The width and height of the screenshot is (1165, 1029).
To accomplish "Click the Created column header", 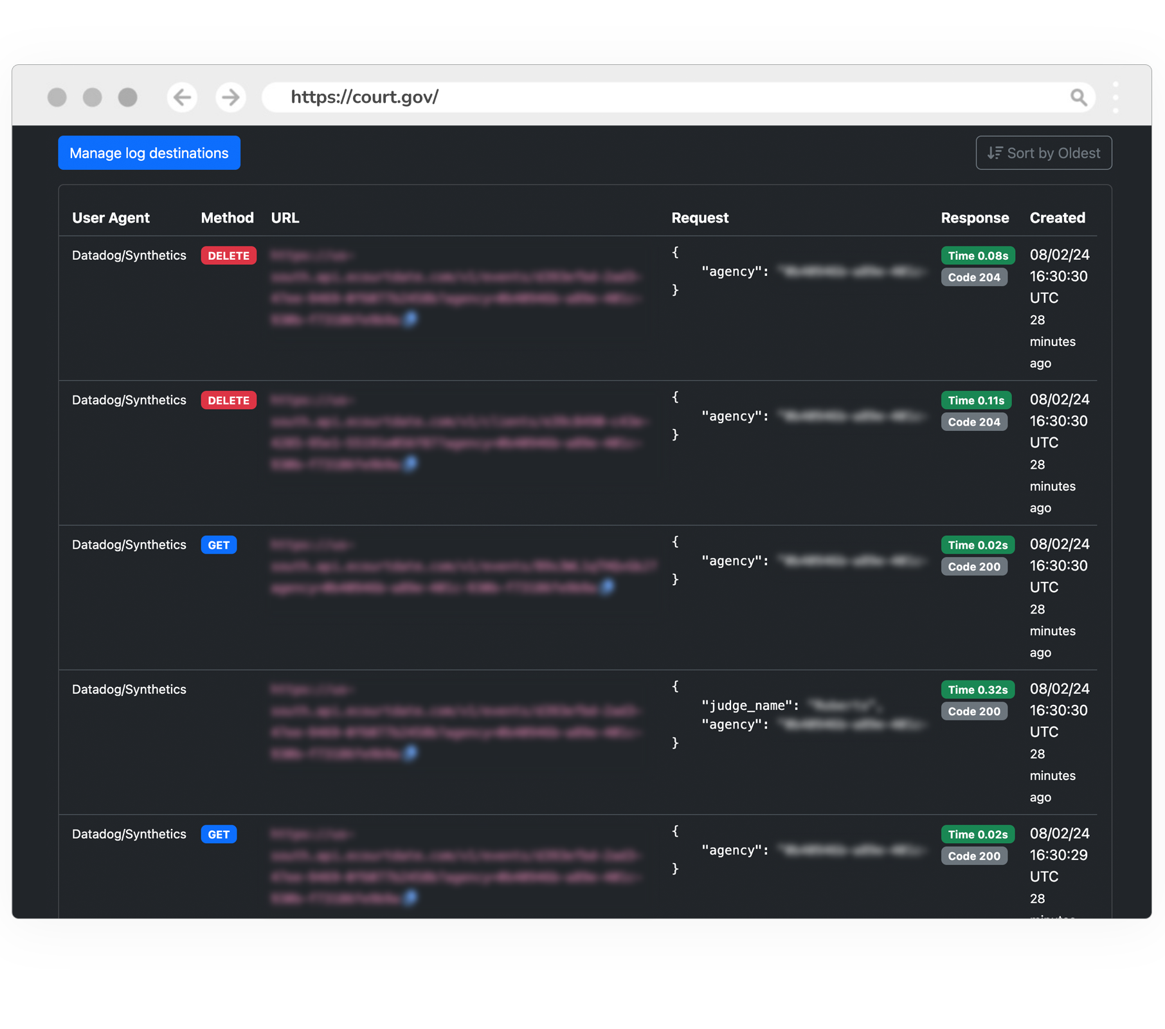I will pyautogui.click(x=1057, y=217).
